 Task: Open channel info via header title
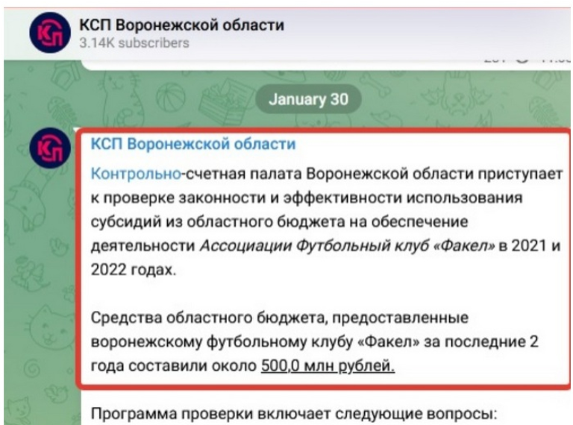[181, 25]
